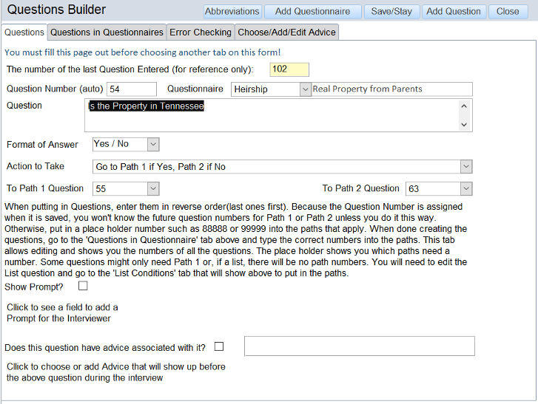The width and height of the screenshot is (538, 404).
Task: Open the Choose/Add/Edit Advice tab
Action: coord(286,32)
